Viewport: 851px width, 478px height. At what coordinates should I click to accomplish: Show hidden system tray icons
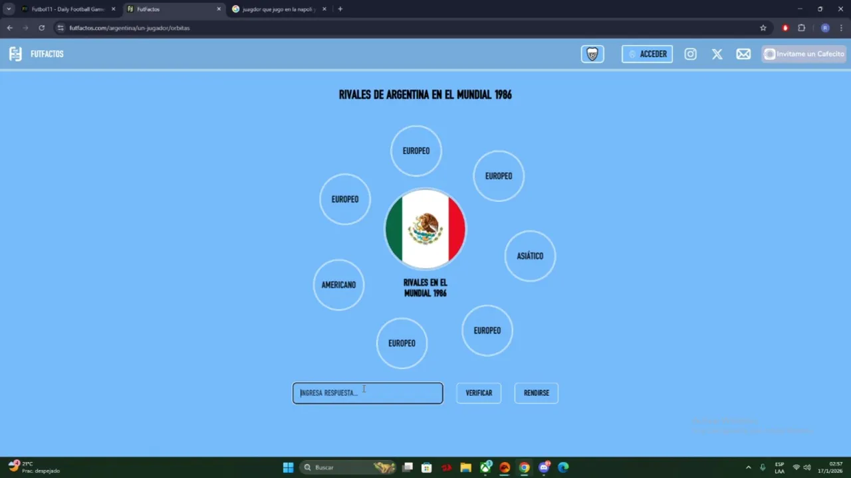tap(749, 467)
